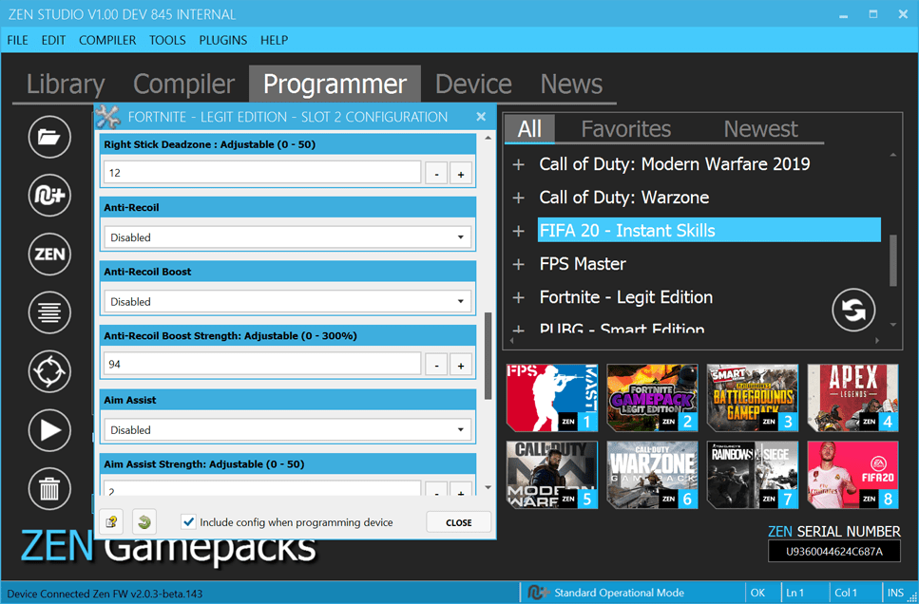Open the FILE menu
Screen dimensions: 919x604
(x=18, y=41)
